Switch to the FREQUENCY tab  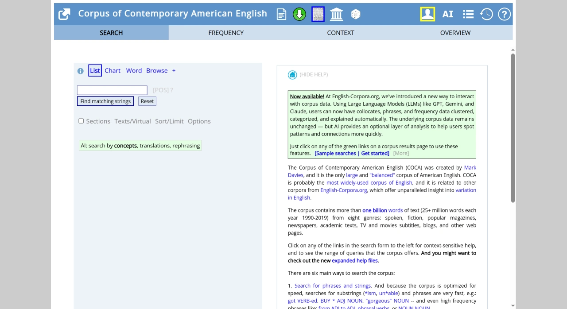[x=226, y=33]
